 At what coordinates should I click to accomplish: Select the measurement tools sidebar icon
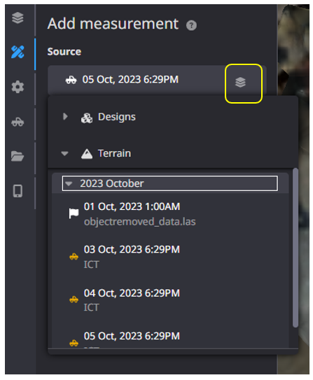coord(18,52)
